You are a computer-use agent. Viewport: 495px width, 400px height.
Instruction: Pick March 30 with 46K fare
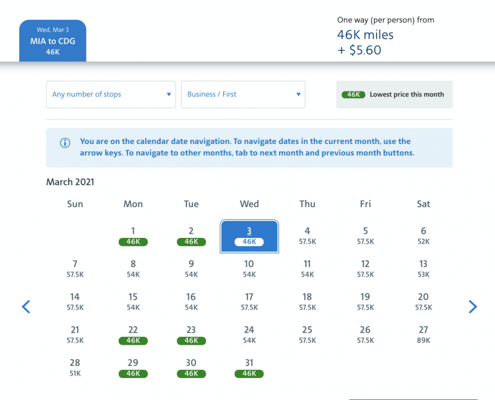coord(191,368)
